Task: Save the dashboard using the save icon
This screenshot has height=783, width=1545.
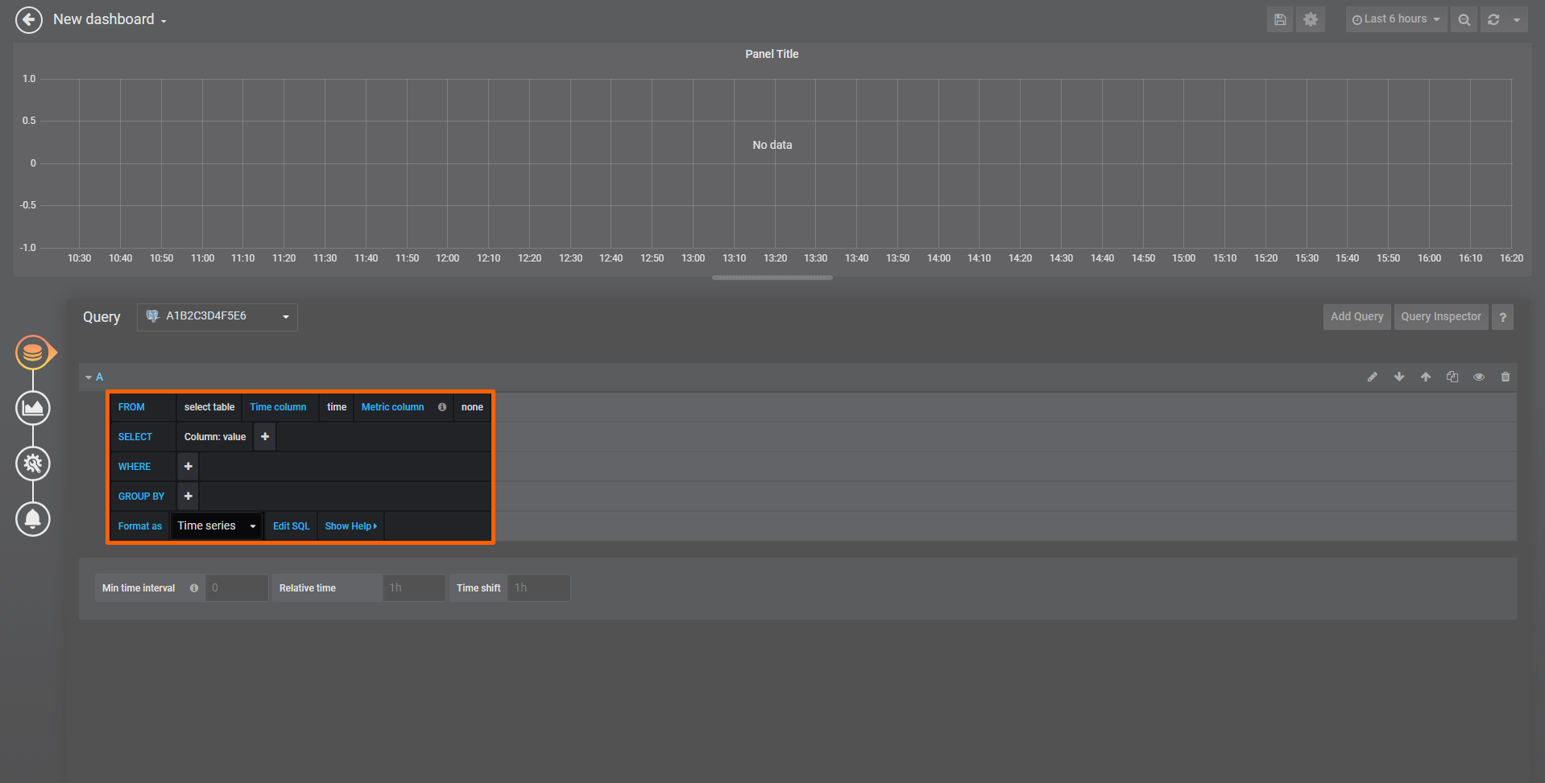Action: (x=1279, y=19)
